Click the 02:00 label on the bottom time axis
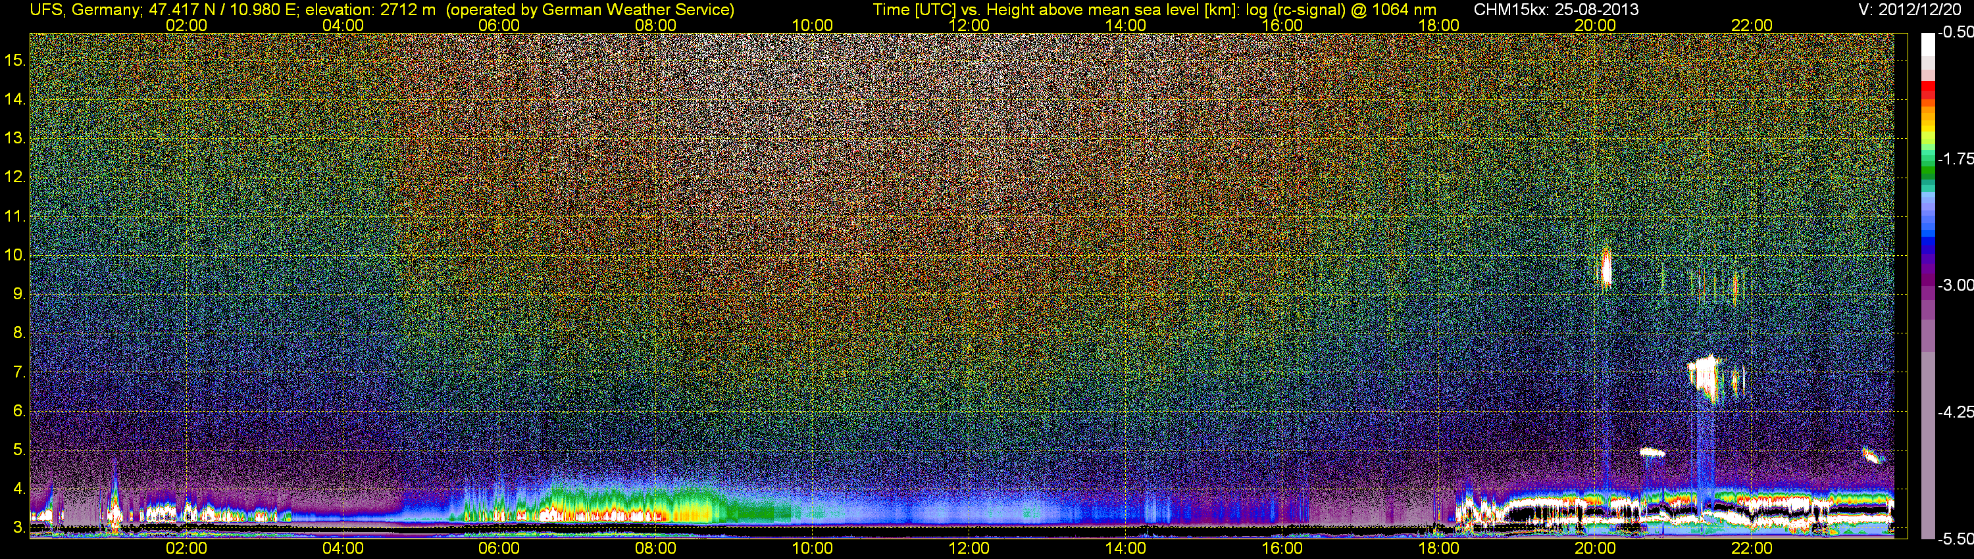 (x=186, y=548)
